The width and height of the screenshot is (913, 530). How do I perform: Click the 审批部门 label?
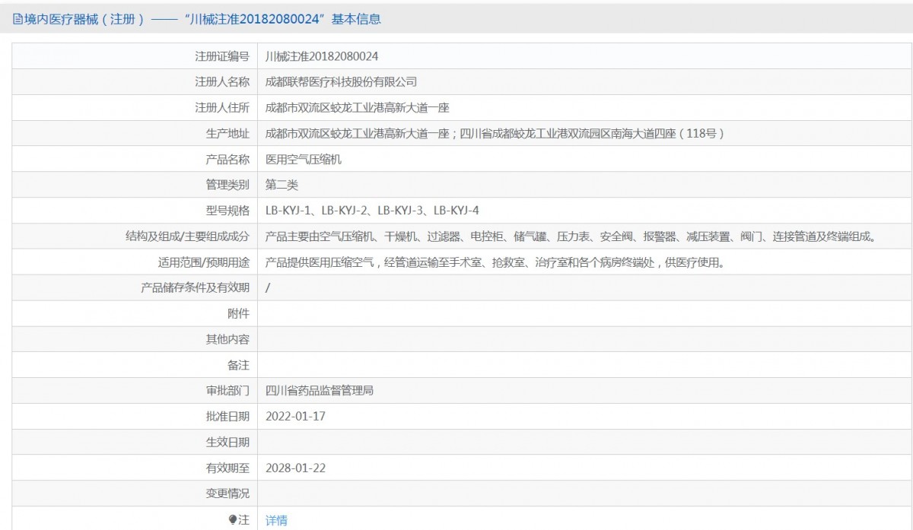point(228,391)
